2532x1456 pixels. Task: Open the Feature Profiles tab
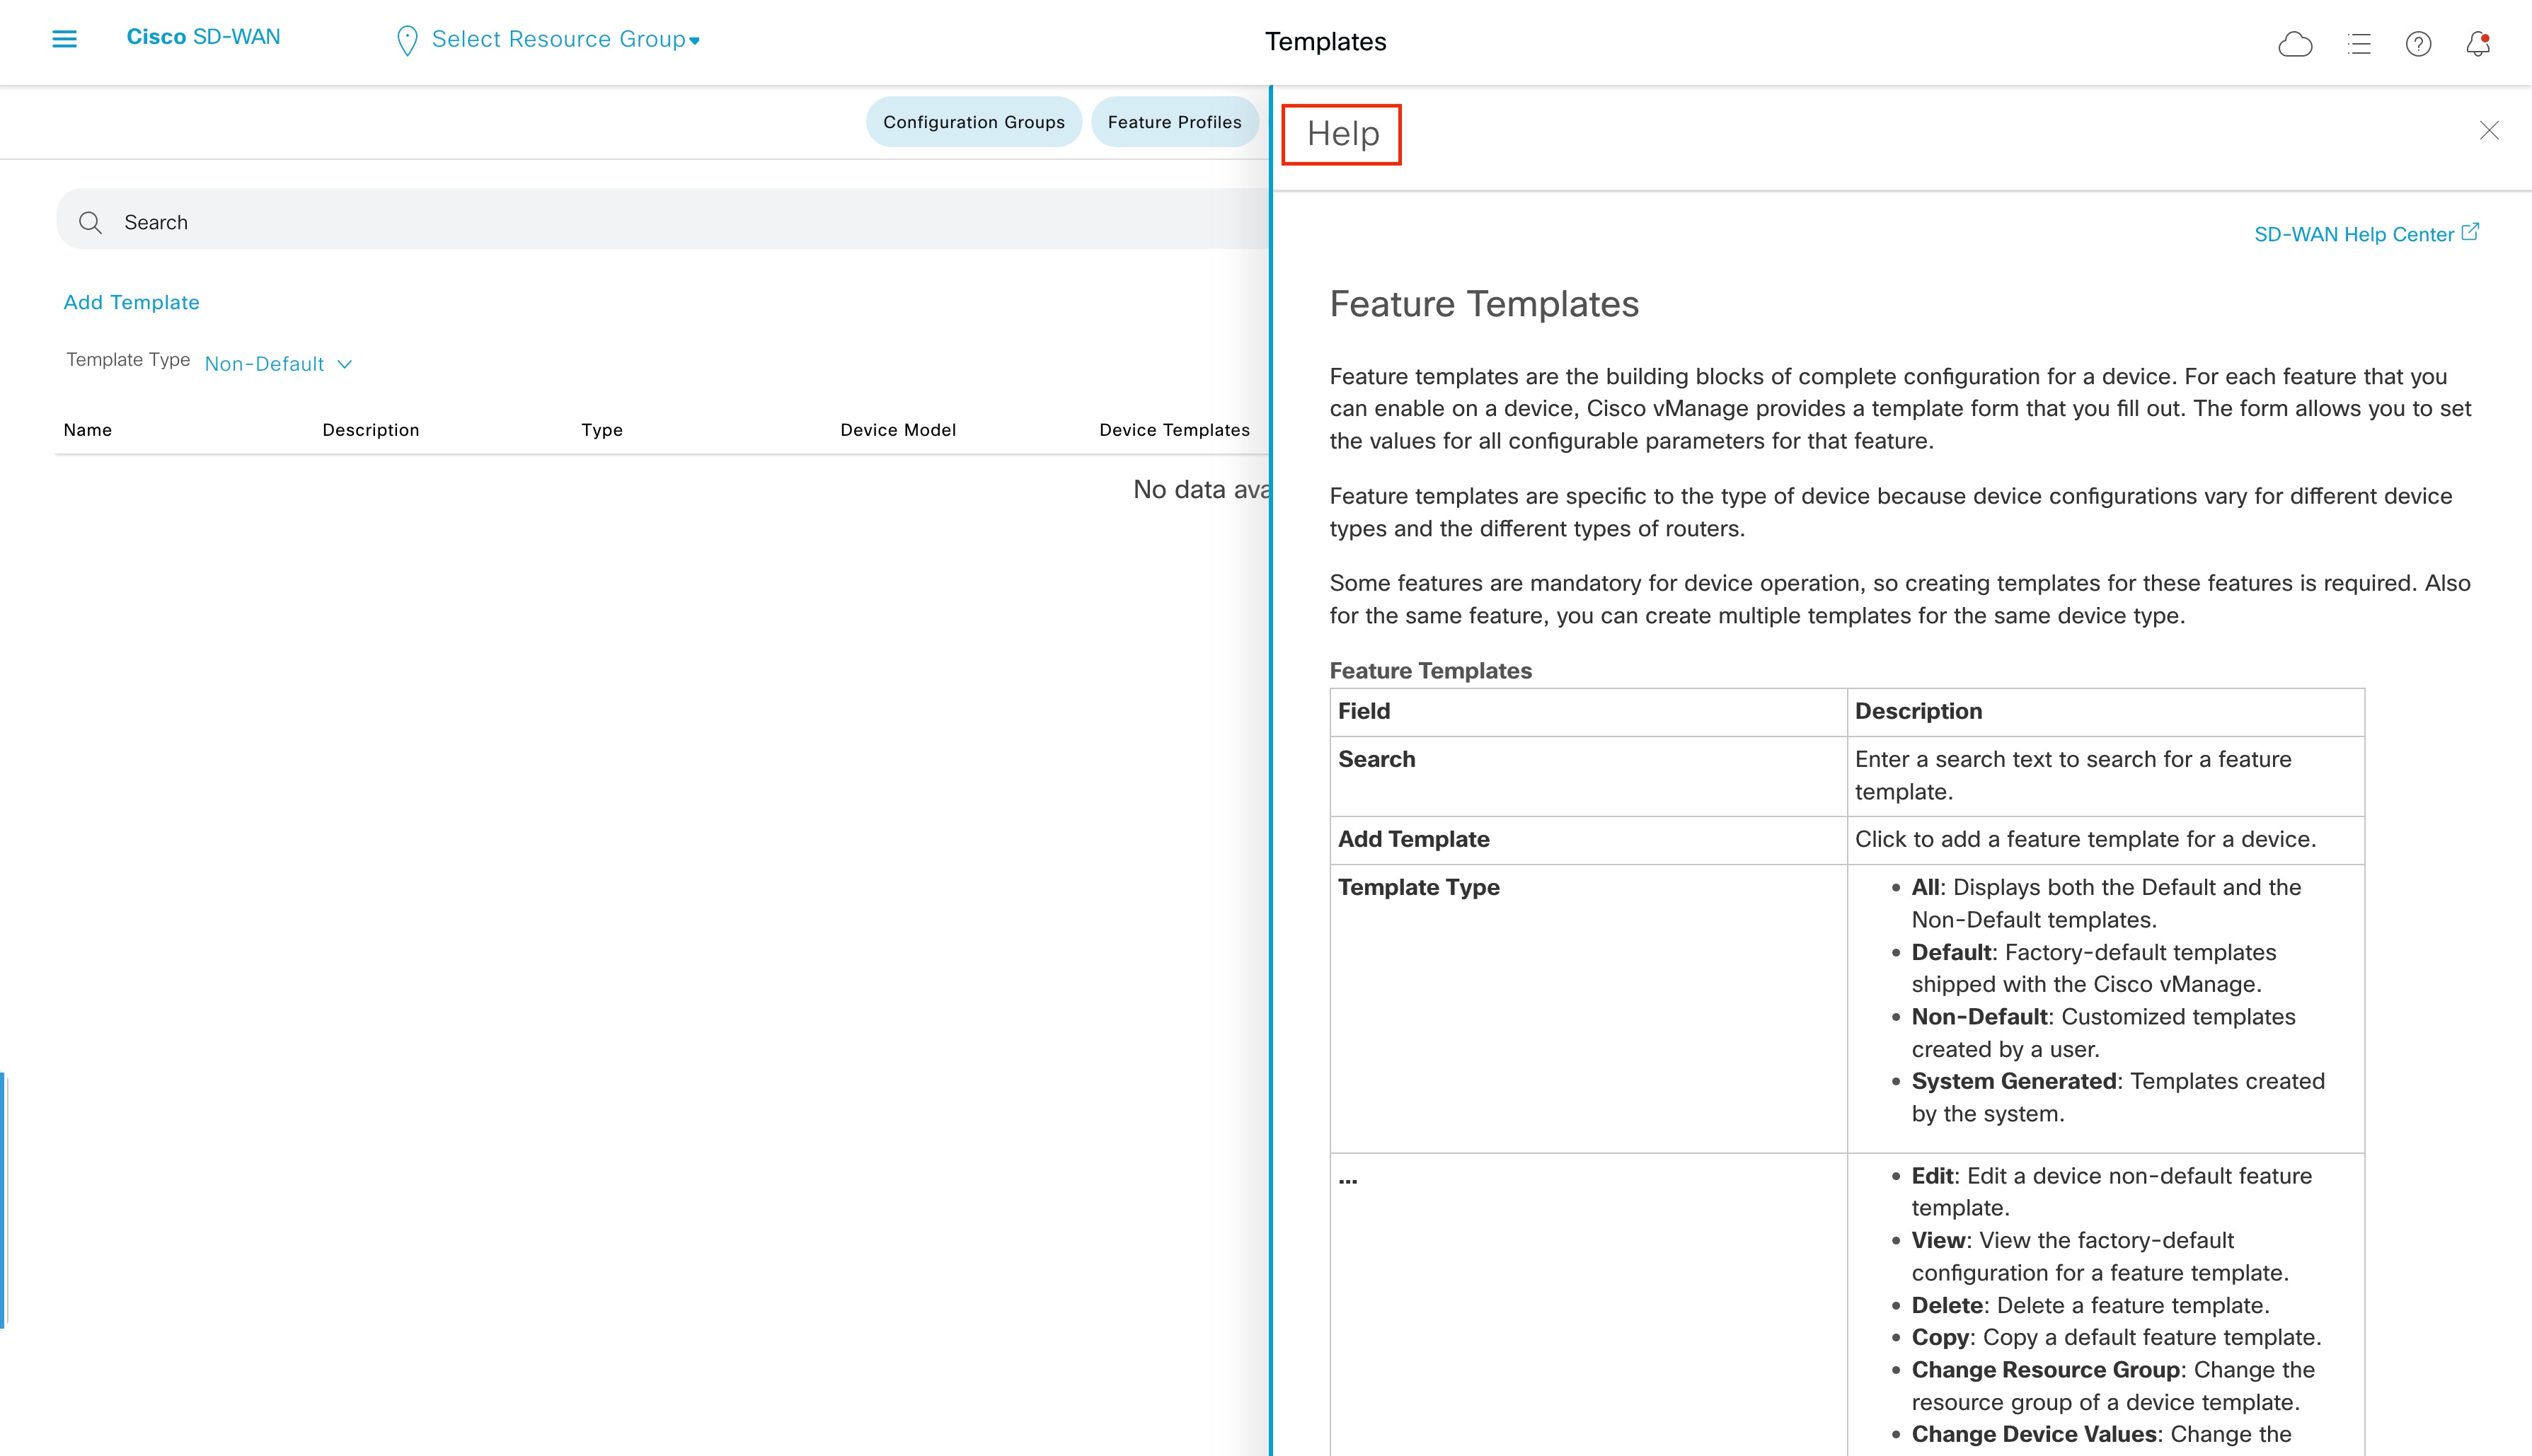1175,121
